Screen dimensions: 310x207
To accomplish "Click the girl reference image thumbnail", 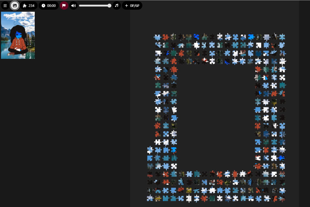I will coord(18,35).
